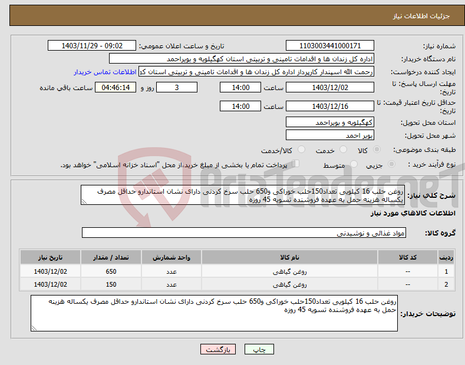
Task: Click the واحد شمارش column header
Action: [x=172, y=257]
